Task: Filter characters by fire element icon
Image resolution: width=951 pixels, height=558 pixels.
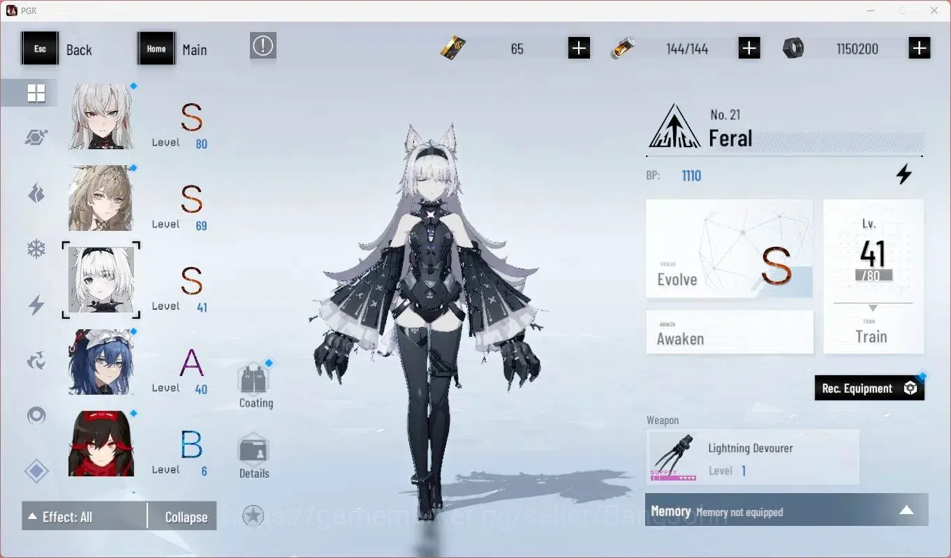Action: 36,193
